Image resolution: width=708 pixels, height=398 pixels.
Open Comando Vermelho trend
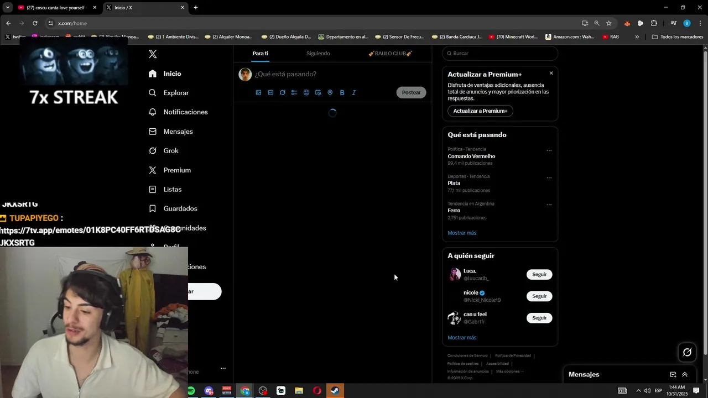pyautogui.click(x=471, y=156)
